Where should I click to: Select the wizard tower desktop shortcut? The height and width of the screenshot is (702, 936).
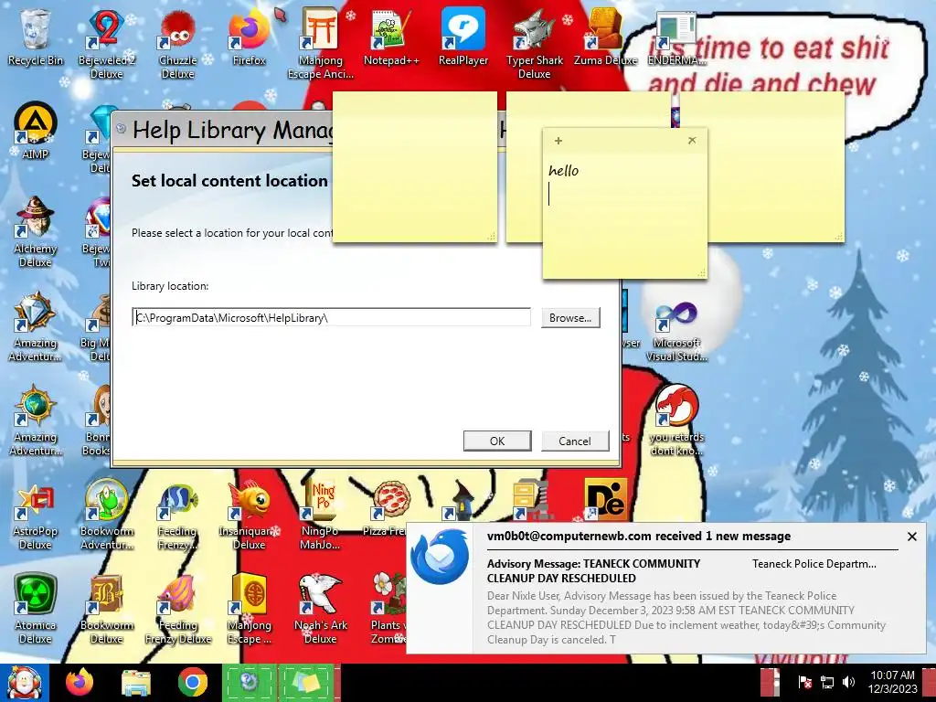[461, 500]
